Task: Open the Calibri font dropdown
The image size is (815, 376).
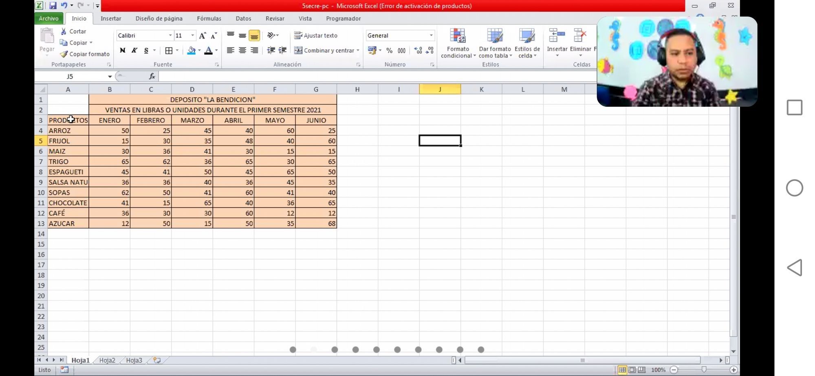Action: [x=170, y=35]
